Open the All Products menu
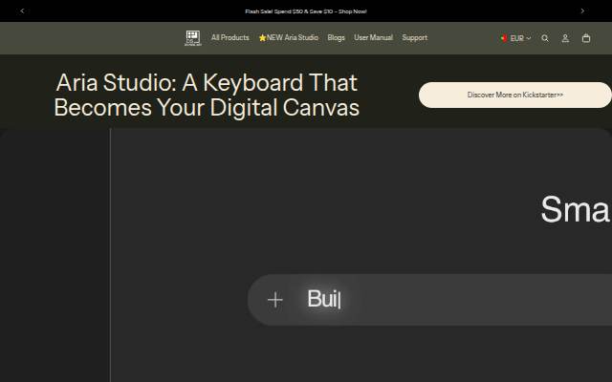612x382 pixels. (x=229, y=37)
